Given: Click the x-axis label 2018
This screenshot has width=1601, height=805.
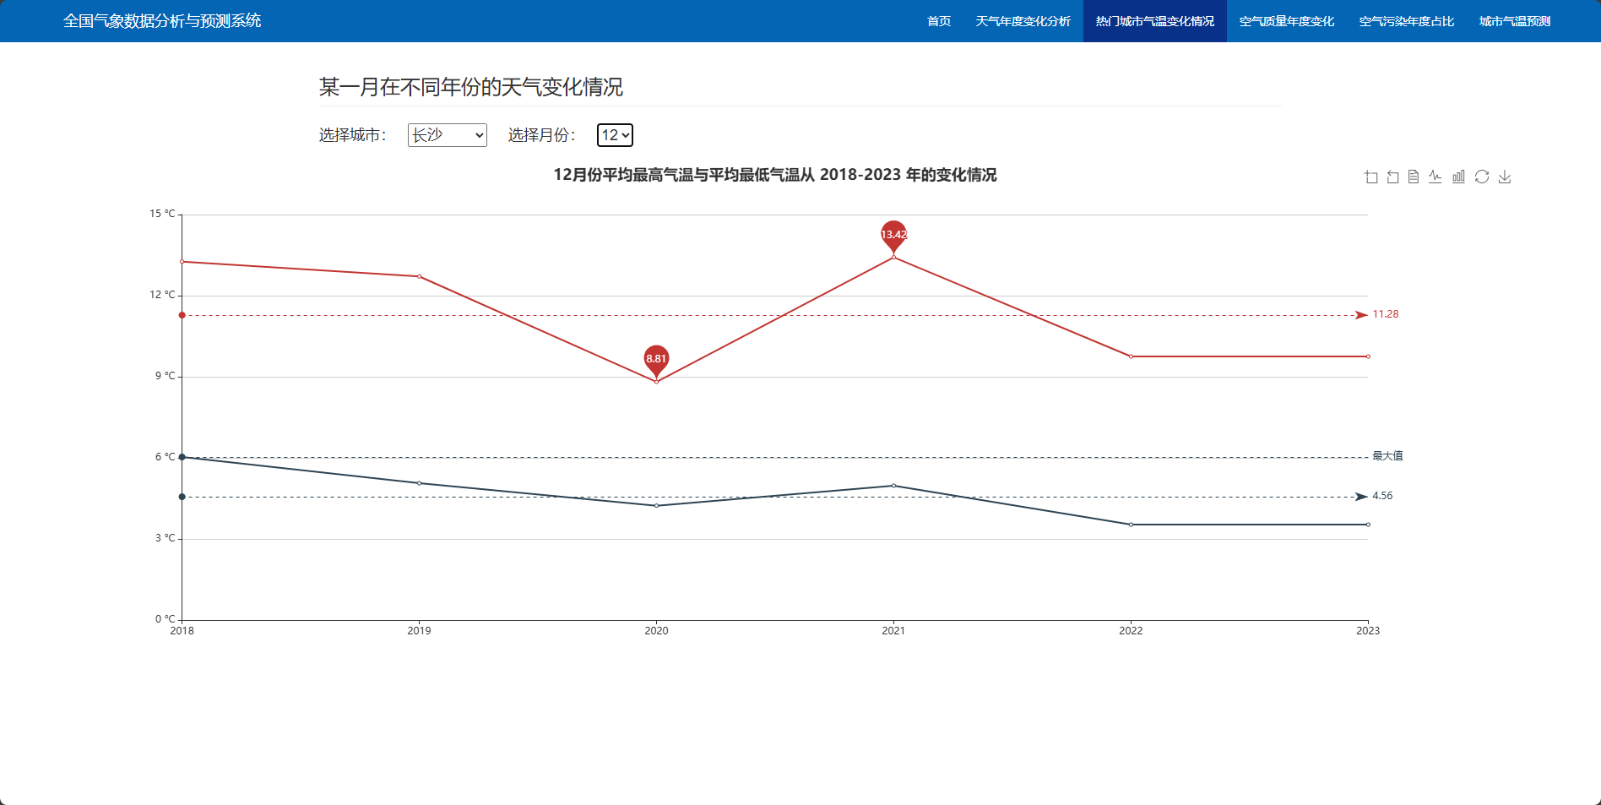Looking at the screenshot, I should pyautogui.click(x=182, y=631).
